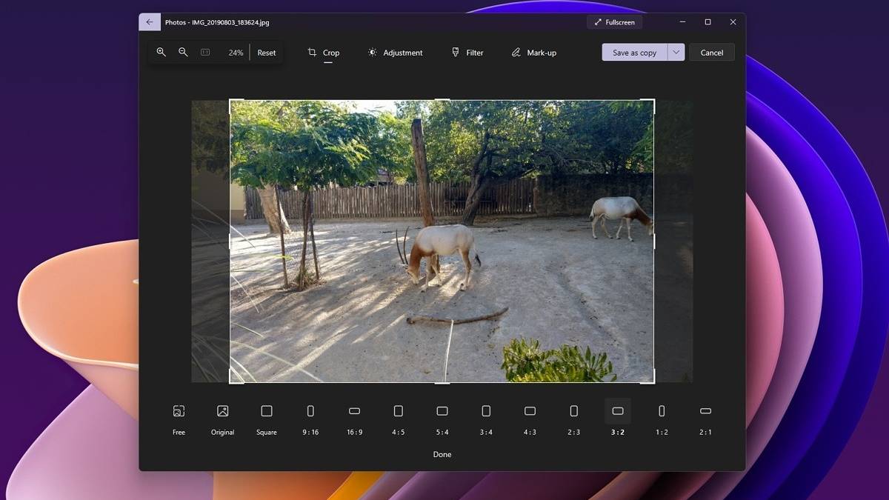Image resolution: width=889 pixels, height=500 pixels.
Task: Click the fit to actual size icon
Action: point(205,53)
